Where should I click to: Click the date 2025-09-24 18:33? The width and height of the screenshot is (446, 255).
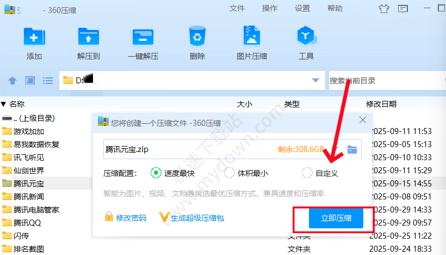coord(400,248)
